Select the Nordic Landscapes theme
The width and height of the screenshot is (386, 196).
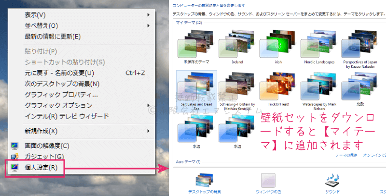pyautogui.click(x=319, y=47)
